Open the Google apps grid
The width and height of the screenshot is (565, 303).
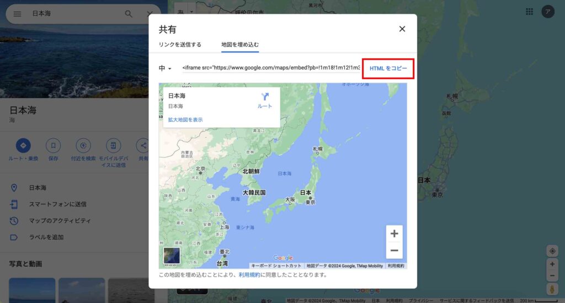click(529, 12)
